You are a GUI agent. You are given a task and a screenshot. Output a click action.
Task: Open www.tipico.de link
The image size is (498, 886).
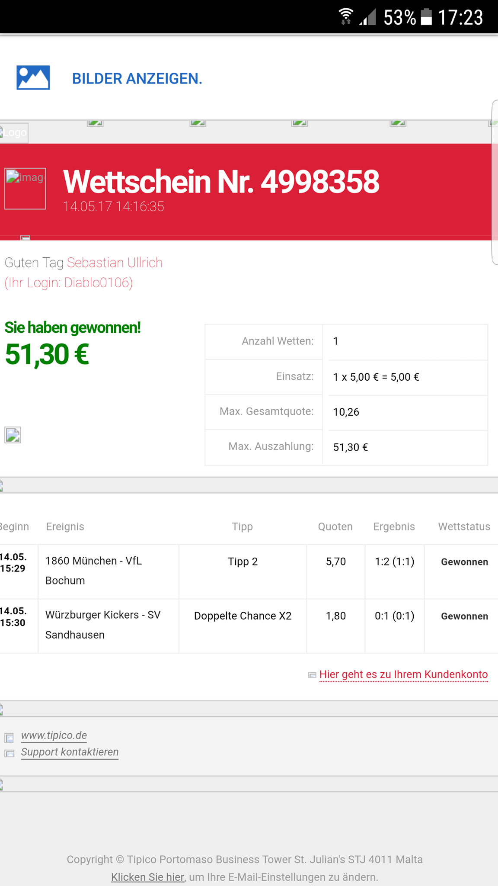pos(54,735)
